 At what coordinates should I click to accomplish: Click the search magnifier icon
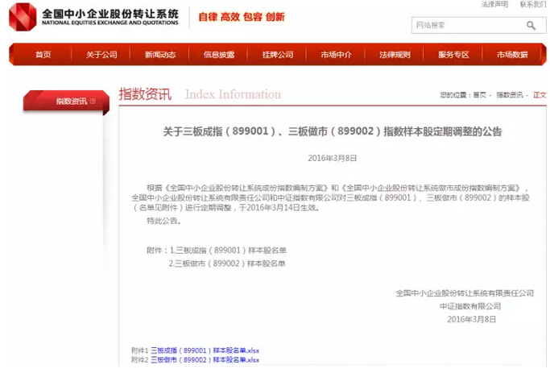pos(531,26)
